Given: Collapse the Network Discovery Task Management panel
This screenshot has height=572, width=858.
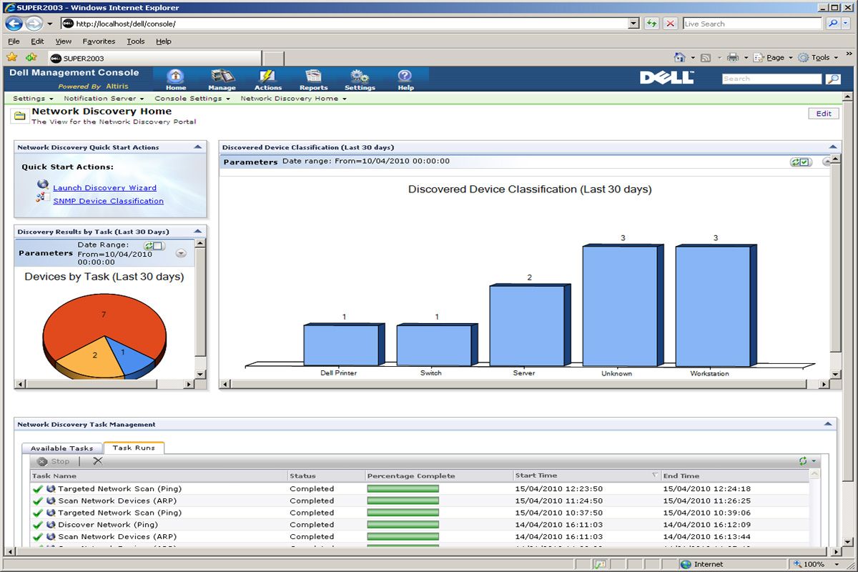Looking at the screenshot, I should point(828,424).
